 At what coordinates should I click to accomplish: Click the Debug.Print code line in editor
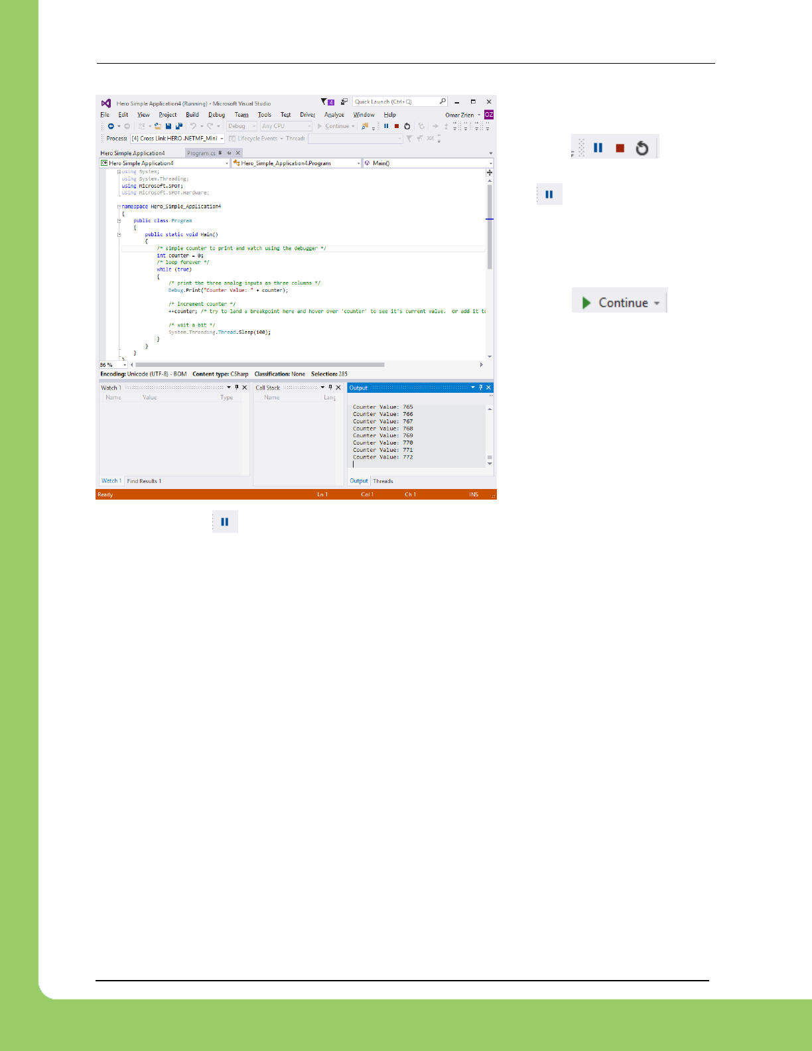pos(228,291)
